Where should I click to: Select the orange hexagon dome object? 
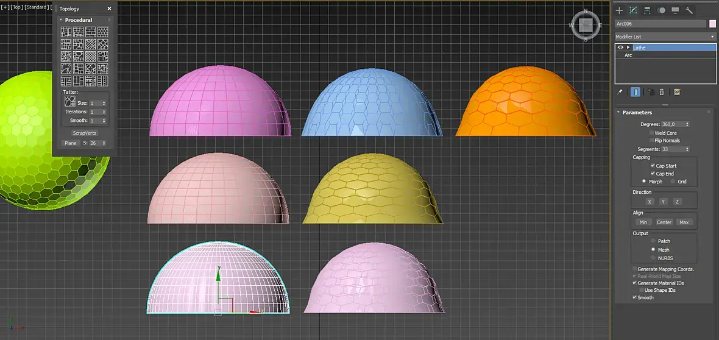pyautogui.click(x=525, y=102)
